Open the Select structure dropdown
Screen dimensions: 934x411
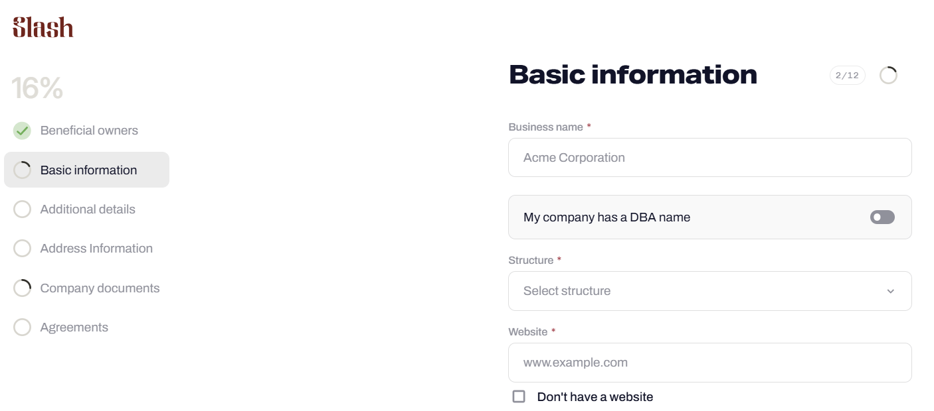tap(709, 291)
